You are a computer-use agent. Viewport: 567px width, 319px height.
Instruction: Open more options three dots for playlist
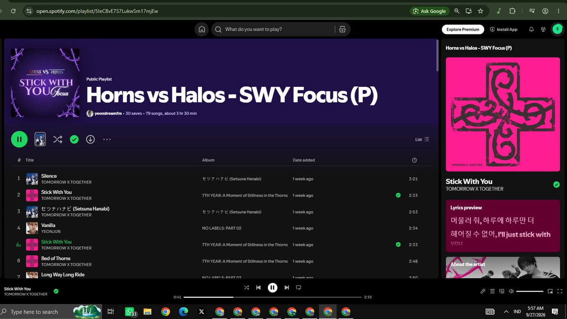(107, 139)
